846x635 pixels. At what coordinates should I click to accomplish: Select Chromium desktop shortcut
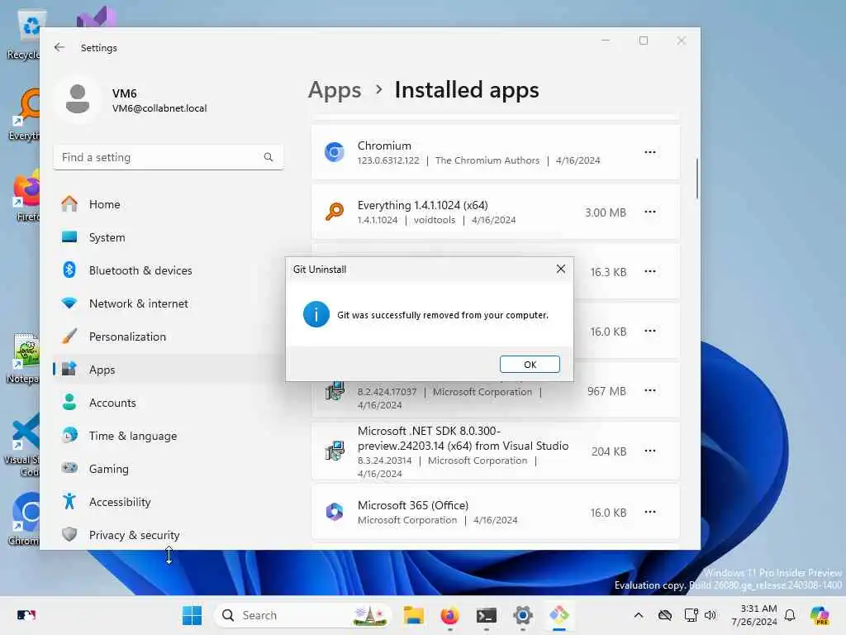[22, 519]
